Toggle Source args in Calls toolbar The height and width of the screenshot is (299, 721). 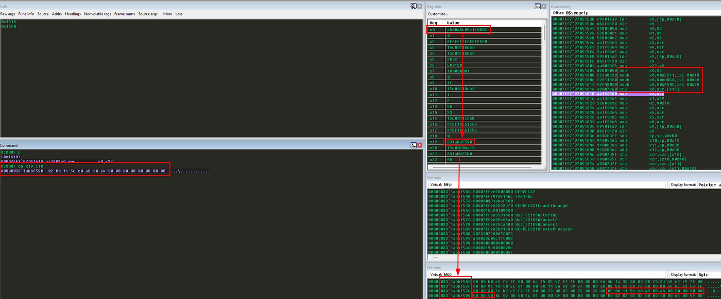(148, 14)
